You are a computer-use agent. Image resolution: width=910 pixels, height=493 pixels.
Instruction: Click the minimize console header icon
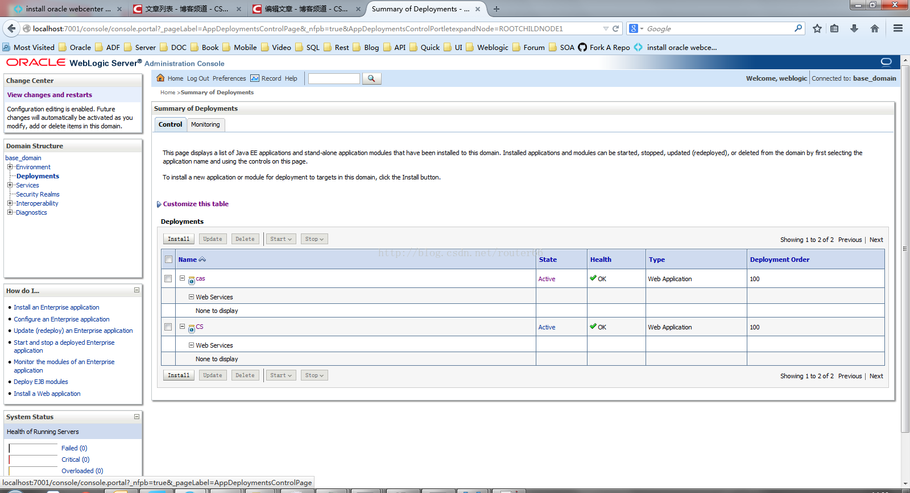(x=886, y=62)
